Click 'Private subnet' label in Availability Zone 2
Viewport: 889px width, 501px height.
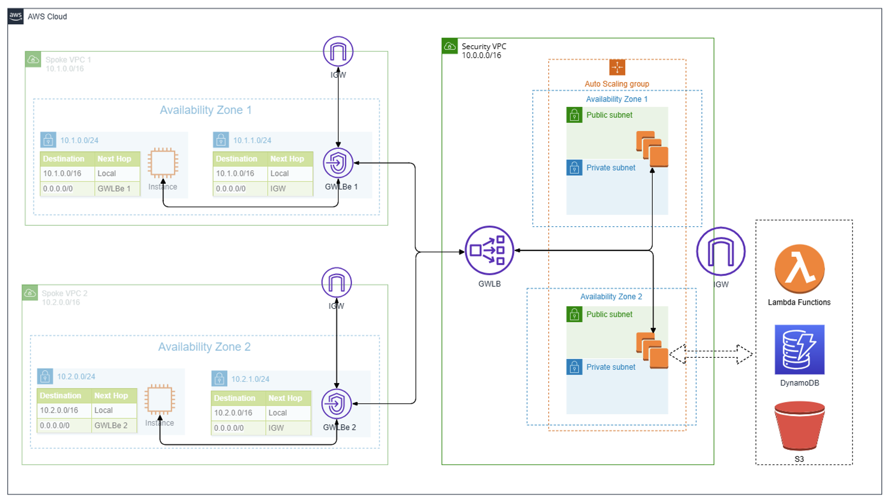[x=611, y=367]
